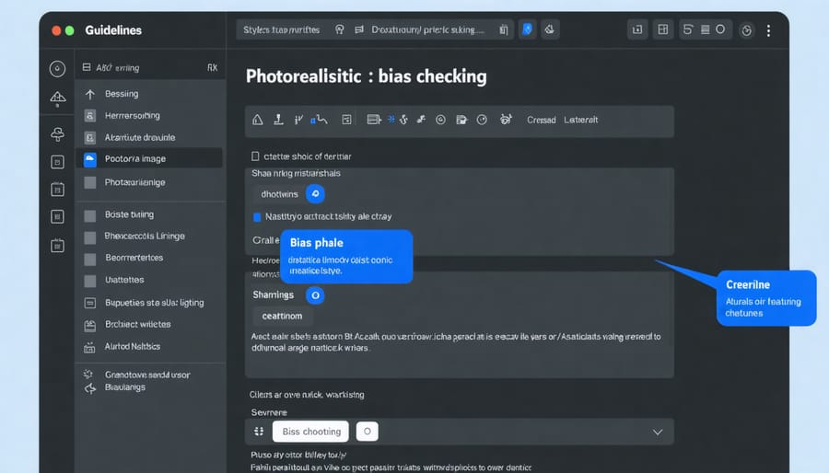829x473 pixels.
Task: Click the copyright circle icon in editor toolbar
Action: [x=440, y=120]
